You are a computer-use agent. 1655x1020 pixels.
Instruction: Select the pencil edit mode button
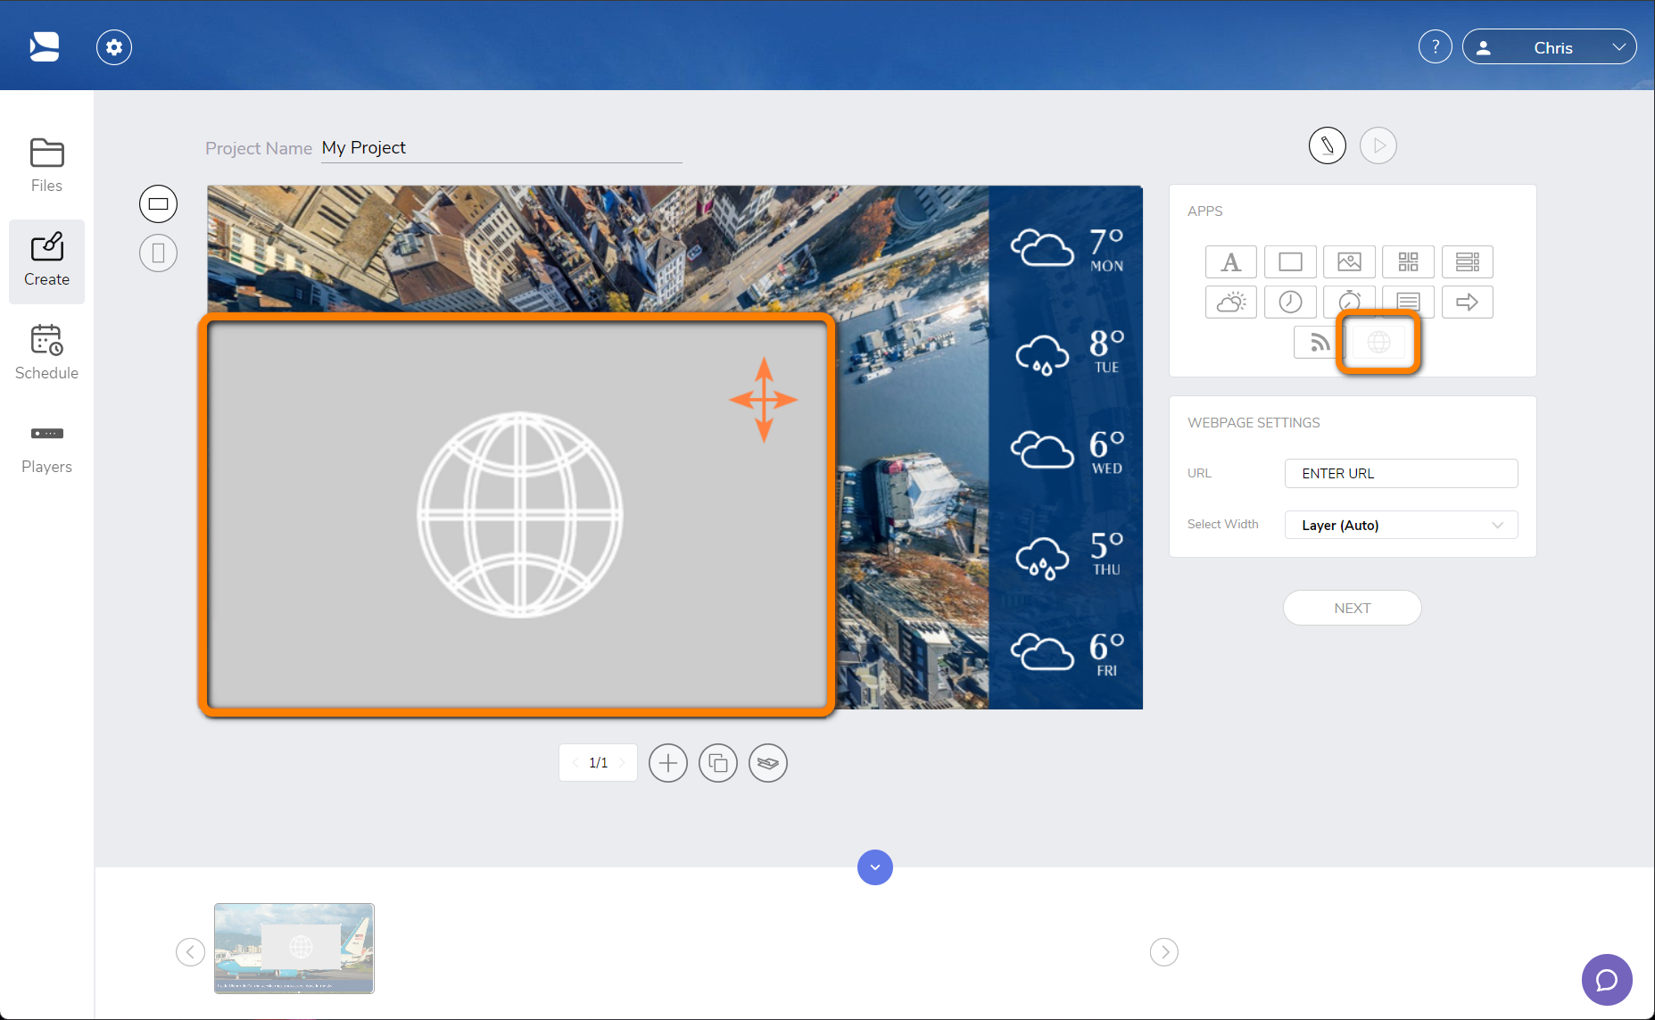pyautogui.click(x=1328, y=145)
